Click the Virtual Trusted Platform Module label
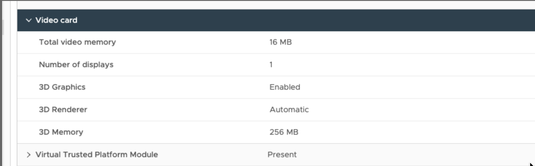The height and width of the screenshot is (166, 535). [96, 155]
